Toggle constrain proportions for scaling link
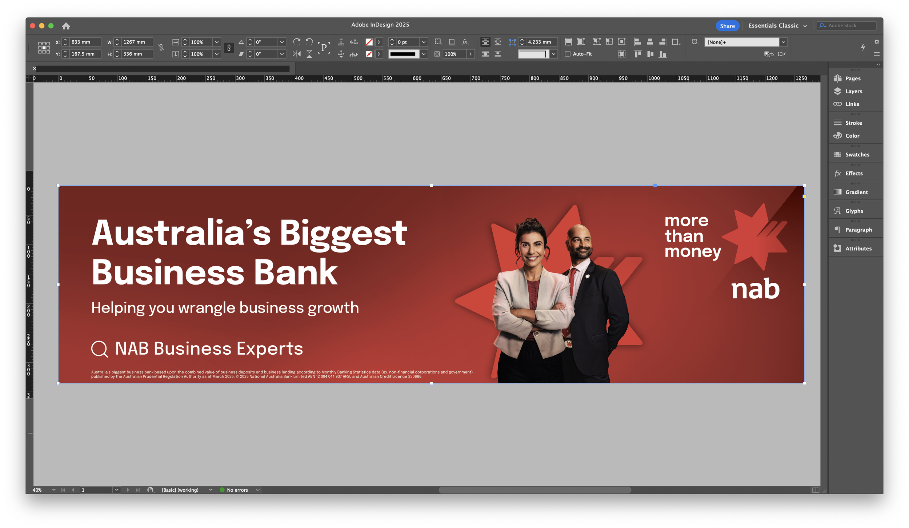 (229, 48)
